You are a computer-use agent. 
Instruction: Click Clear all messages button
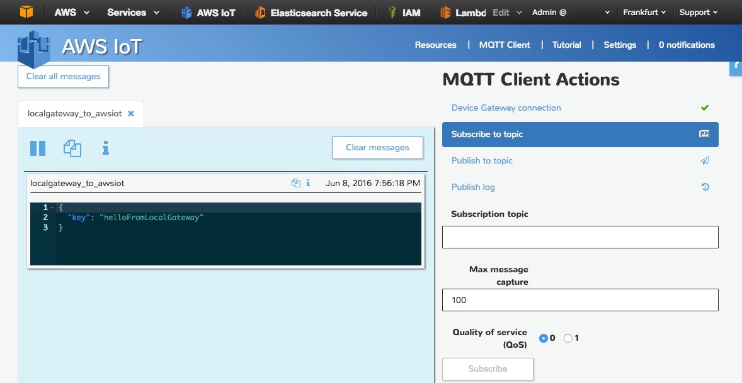pyautogui.click(x=64, y=77)
